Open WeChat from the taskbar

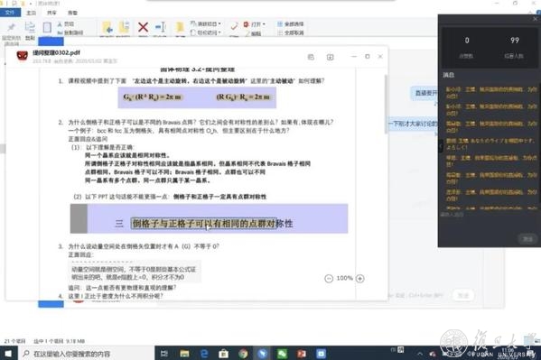282,354
